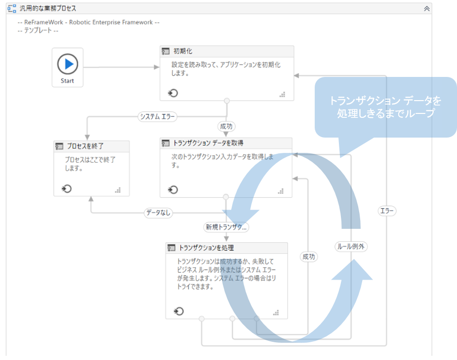
Task: Collapse the 汎用的な業務プロセス panel with the chevron
Action: pos(426,8)
